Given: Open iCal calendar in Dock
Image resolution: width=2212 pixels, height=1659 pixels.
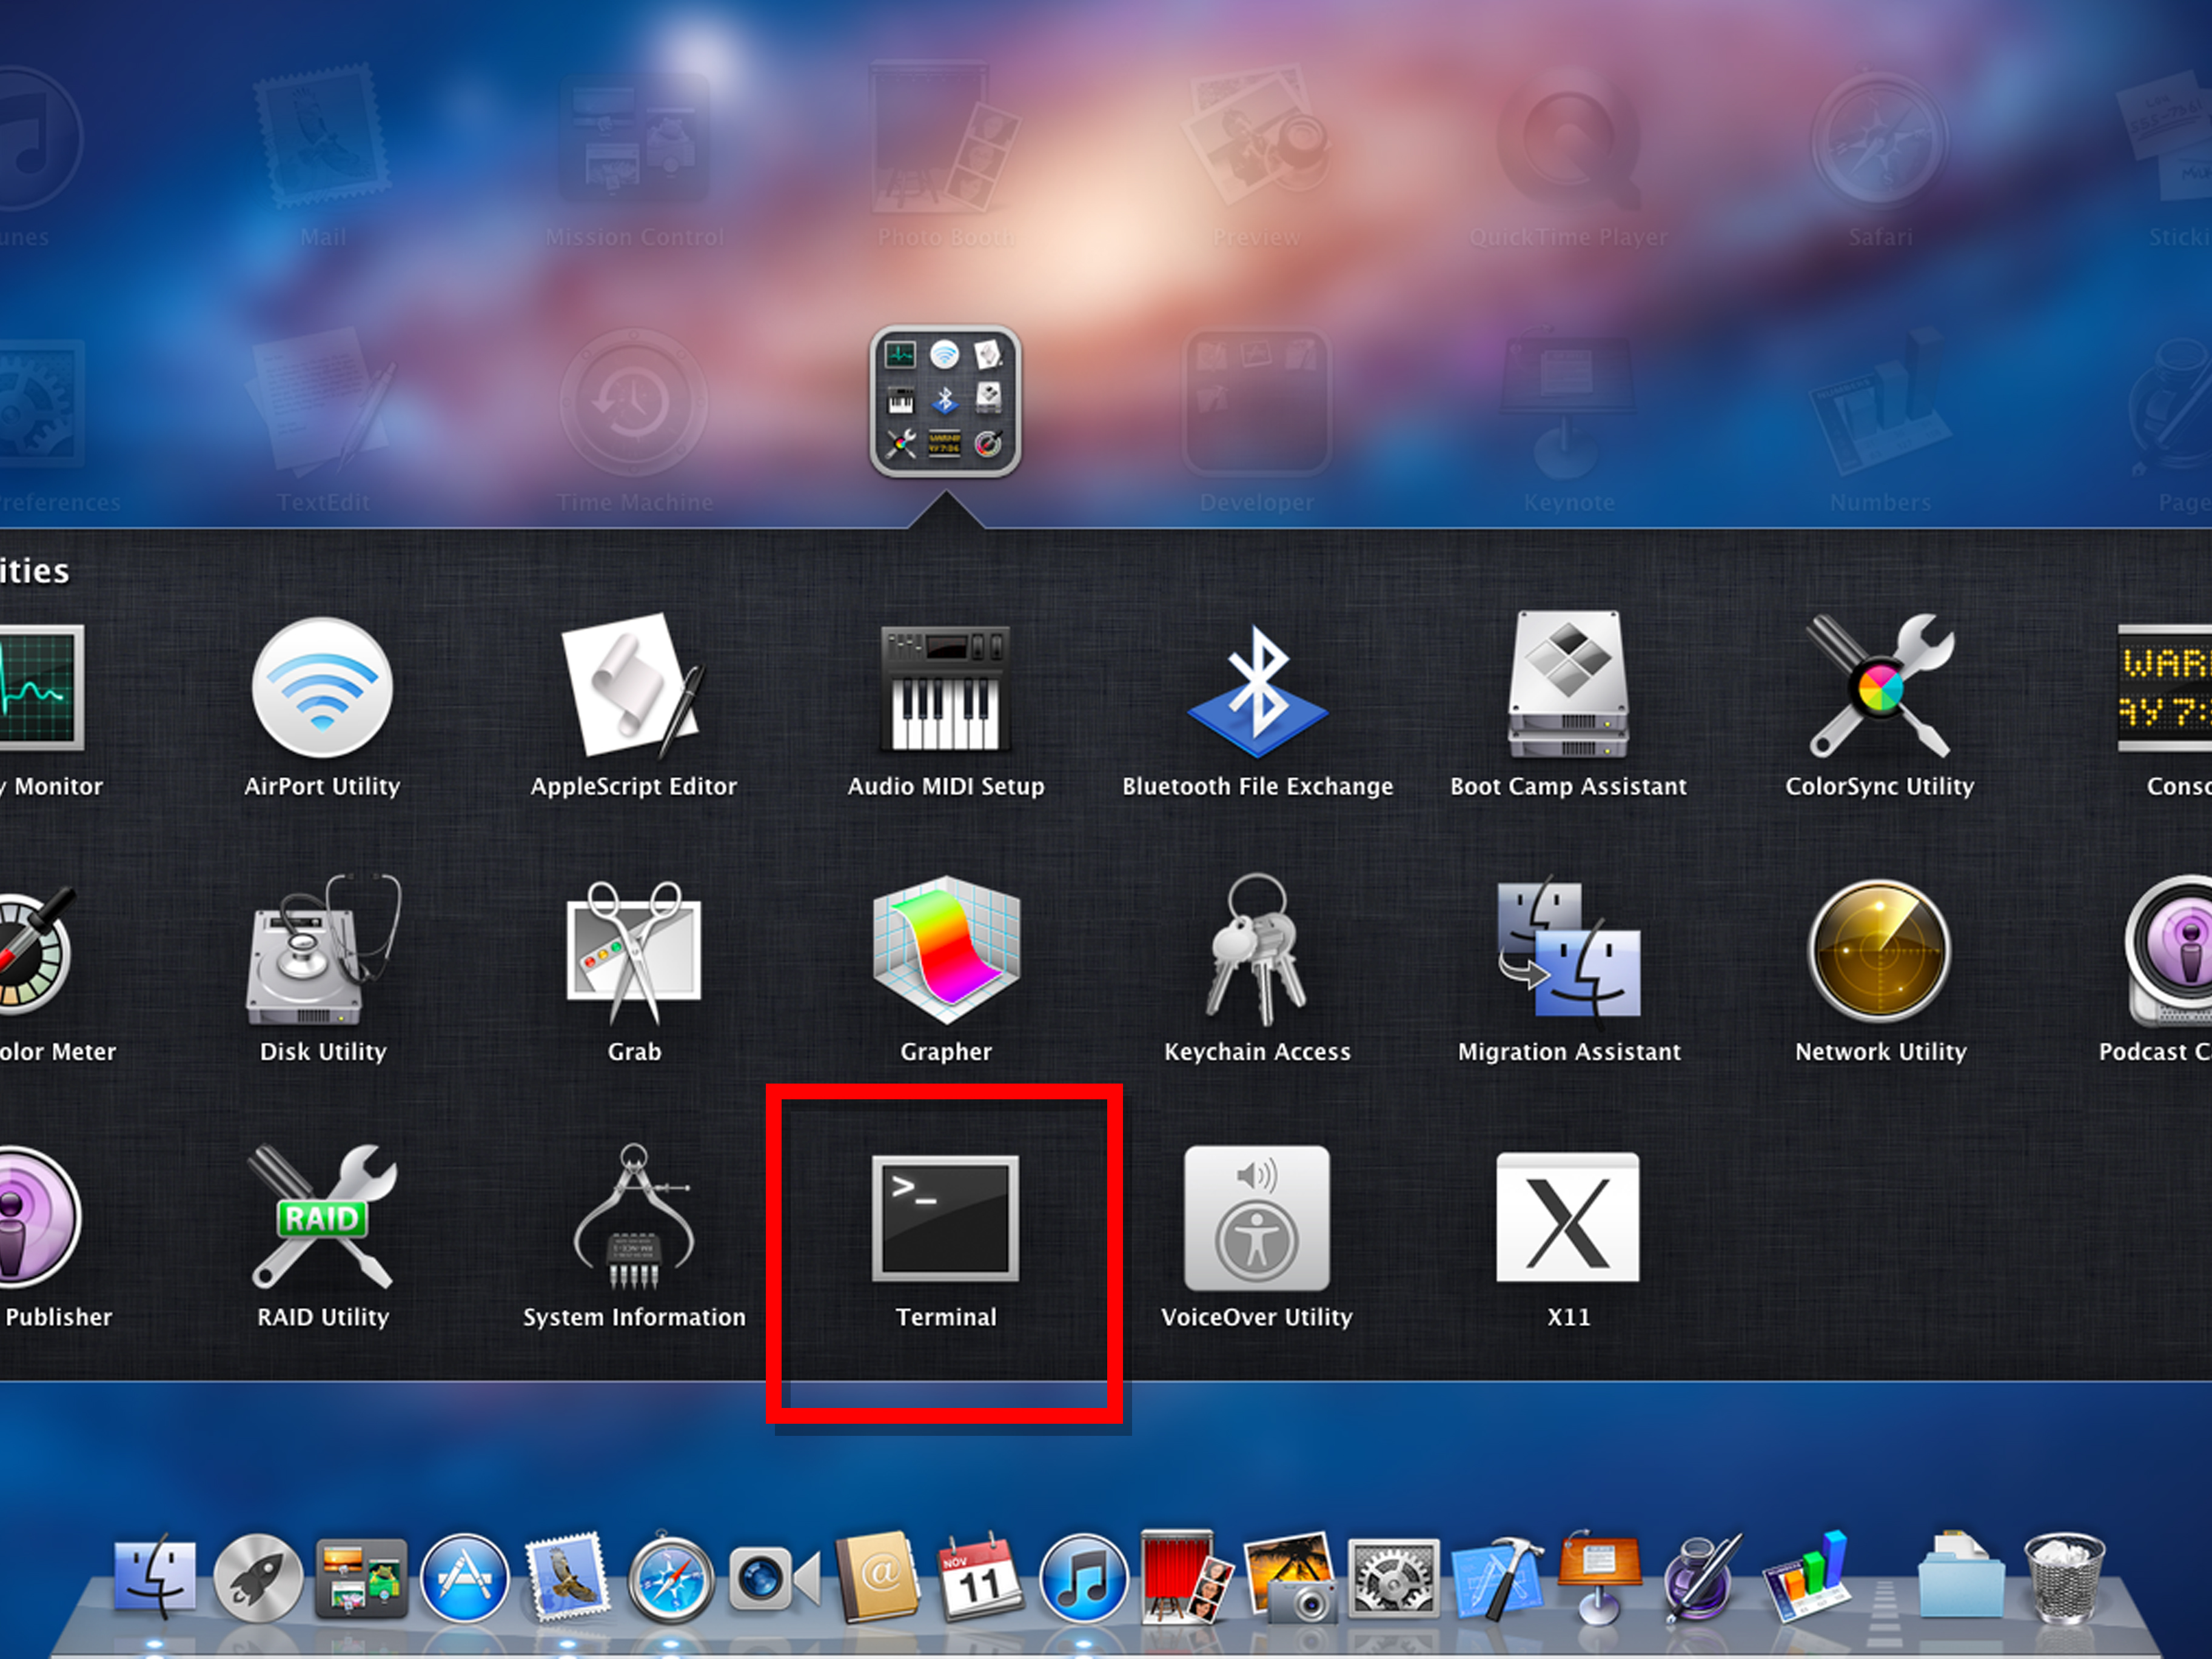Looking at the screenshot, I should pyautogui.click(x=980, y=1577).
